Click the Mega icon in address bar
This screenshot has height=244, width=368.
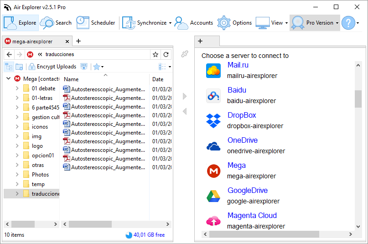(x=30, y=54)
